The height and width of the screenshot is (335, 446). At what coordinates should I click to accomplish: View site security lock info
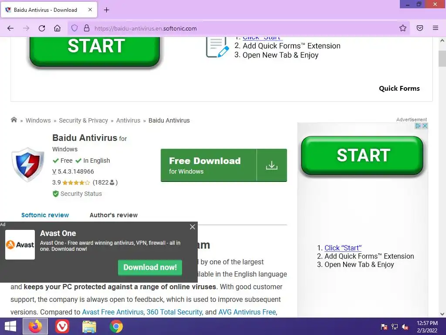pyautogui.click(x=87, y=28)
